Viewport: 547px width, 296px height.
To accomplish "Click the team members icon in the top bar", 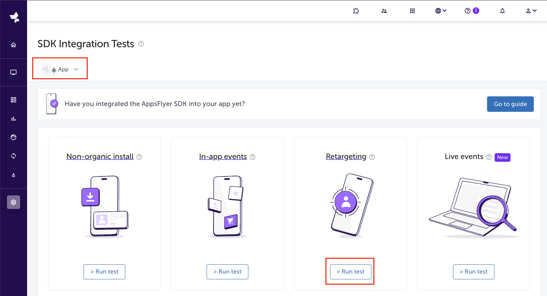I will click(x=384, y=11).
